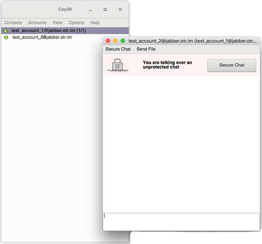Open the Accounts menu

pos(37,23)
